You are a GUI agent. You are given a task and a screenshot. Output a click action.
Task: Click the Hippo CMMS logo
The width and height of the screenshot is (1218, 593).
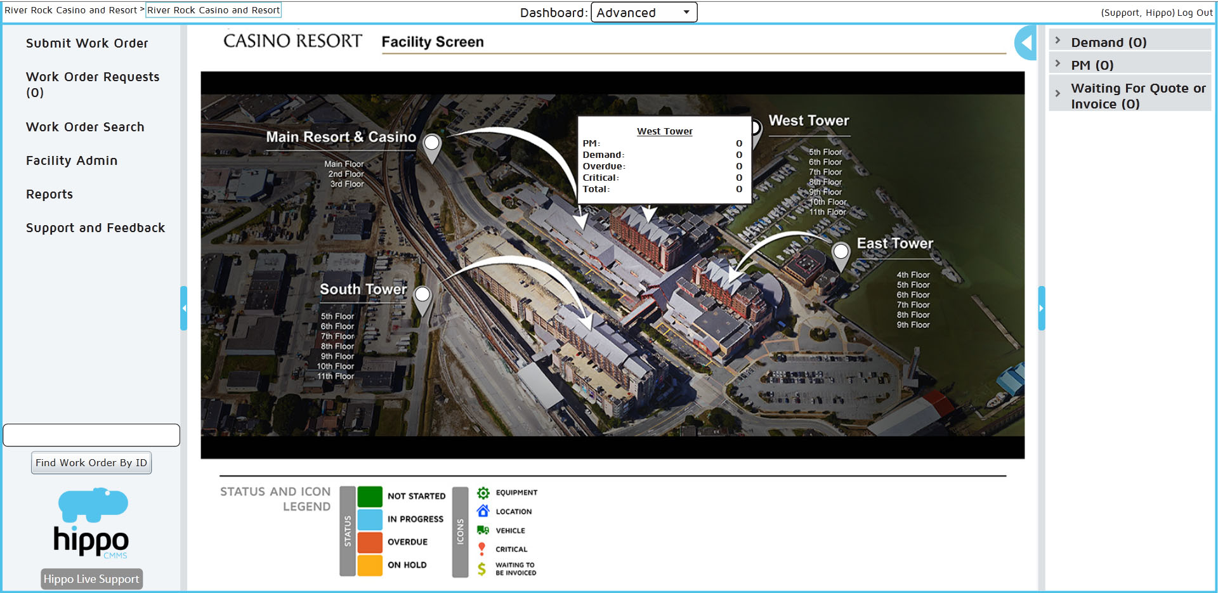(93, 524)
